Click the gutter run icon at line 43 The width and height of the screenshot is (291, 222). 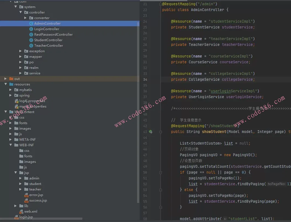pyautogui.click(x=151, y=132)
